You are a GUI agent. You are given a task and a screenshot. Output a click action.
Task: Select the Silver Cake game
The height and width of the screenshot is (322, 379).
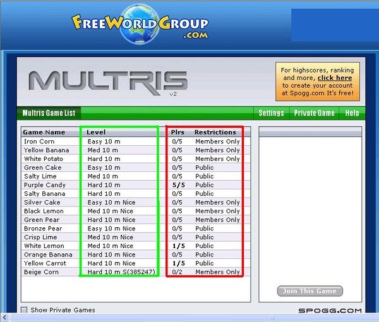[136, 202]
